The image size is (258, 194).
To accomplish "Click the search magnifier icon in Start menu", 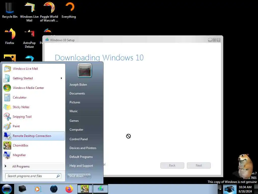I will [x=58, y=176].
